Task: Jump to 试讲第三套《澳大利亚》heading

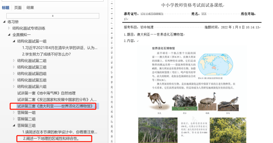Action: (57, 106)
